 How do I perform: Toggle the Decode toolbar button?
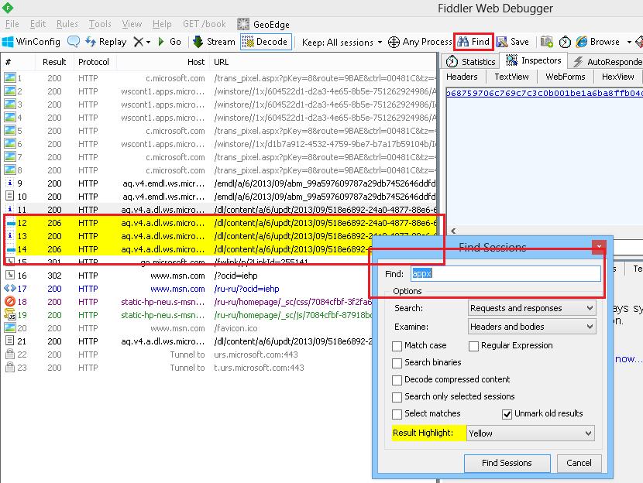tap(265, 42)
